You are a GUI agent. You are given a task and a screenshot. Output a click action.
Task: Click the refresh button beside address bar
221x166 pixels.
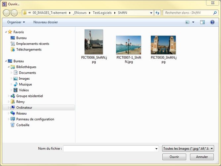click(157, 13)
